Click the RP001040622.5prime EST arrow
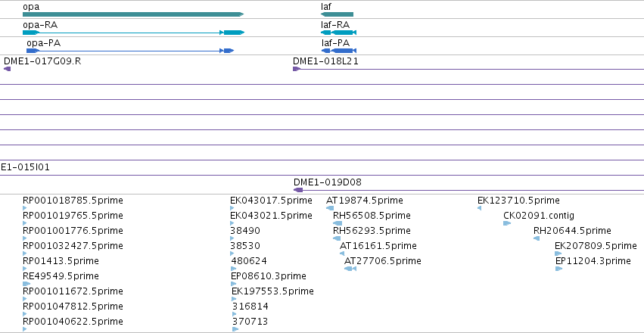Viewport: 644px width, 333px height. point(25,329)
